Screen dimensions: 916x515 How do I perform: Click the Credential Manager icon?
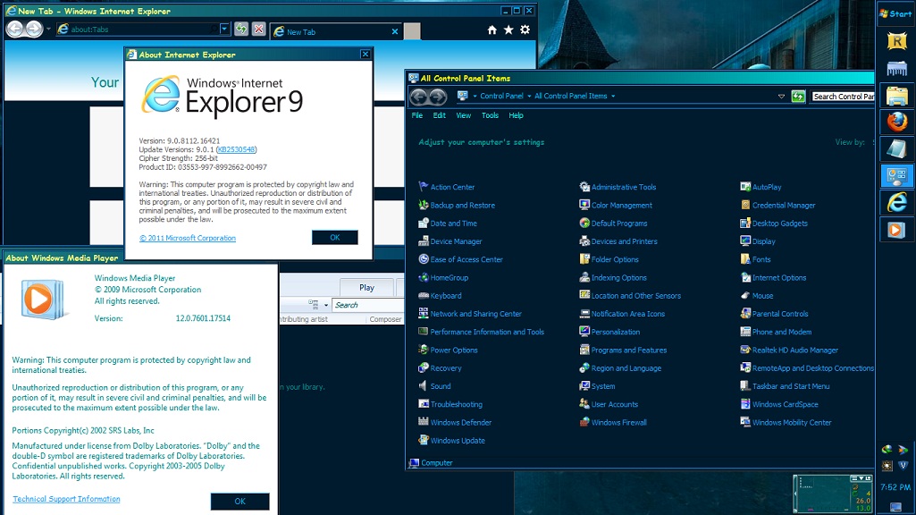745,205
